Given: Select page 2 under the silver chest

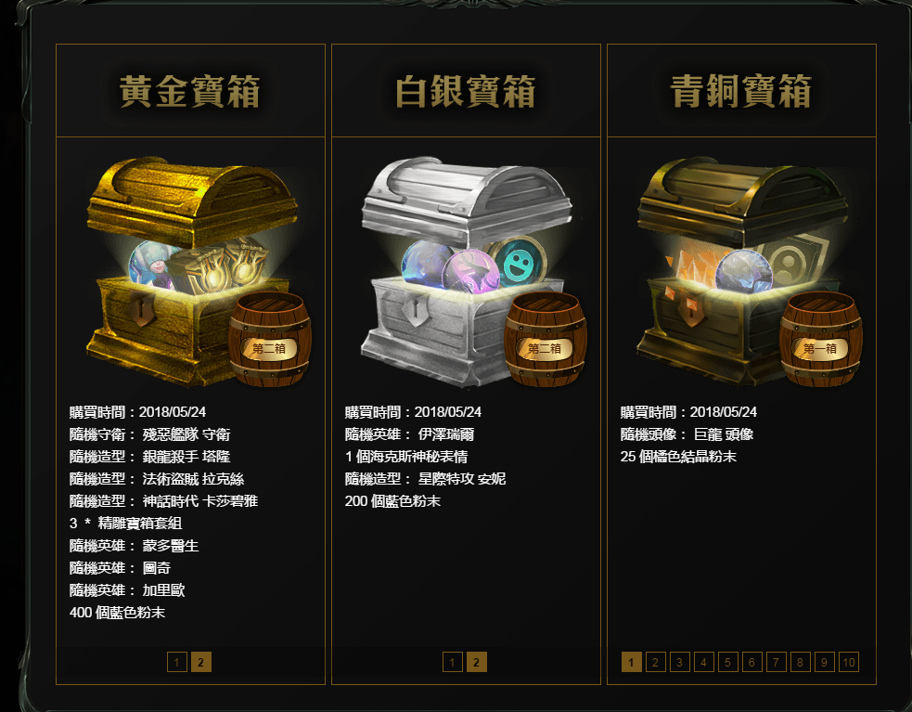Looking at the screenshot, I should (x=476, y=662).
